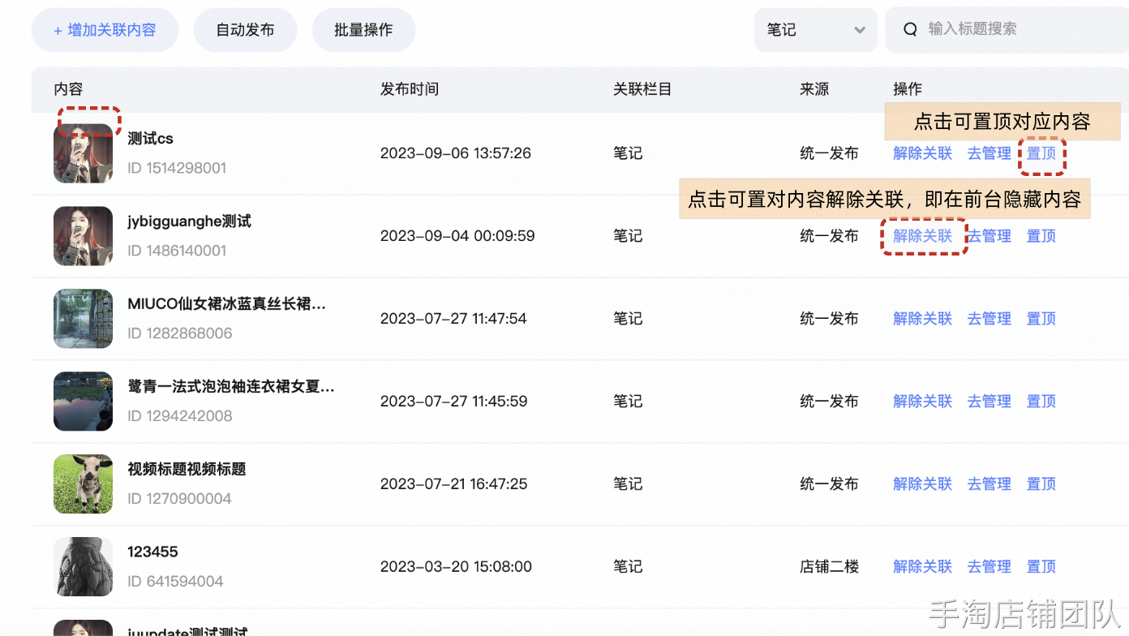
Task: Click 增加关联内容 button
Action: pos(105,30)
